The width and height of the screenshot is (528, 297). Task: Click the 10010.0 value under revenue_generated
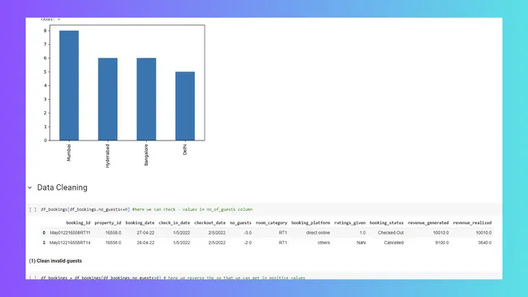coord(441,233)
